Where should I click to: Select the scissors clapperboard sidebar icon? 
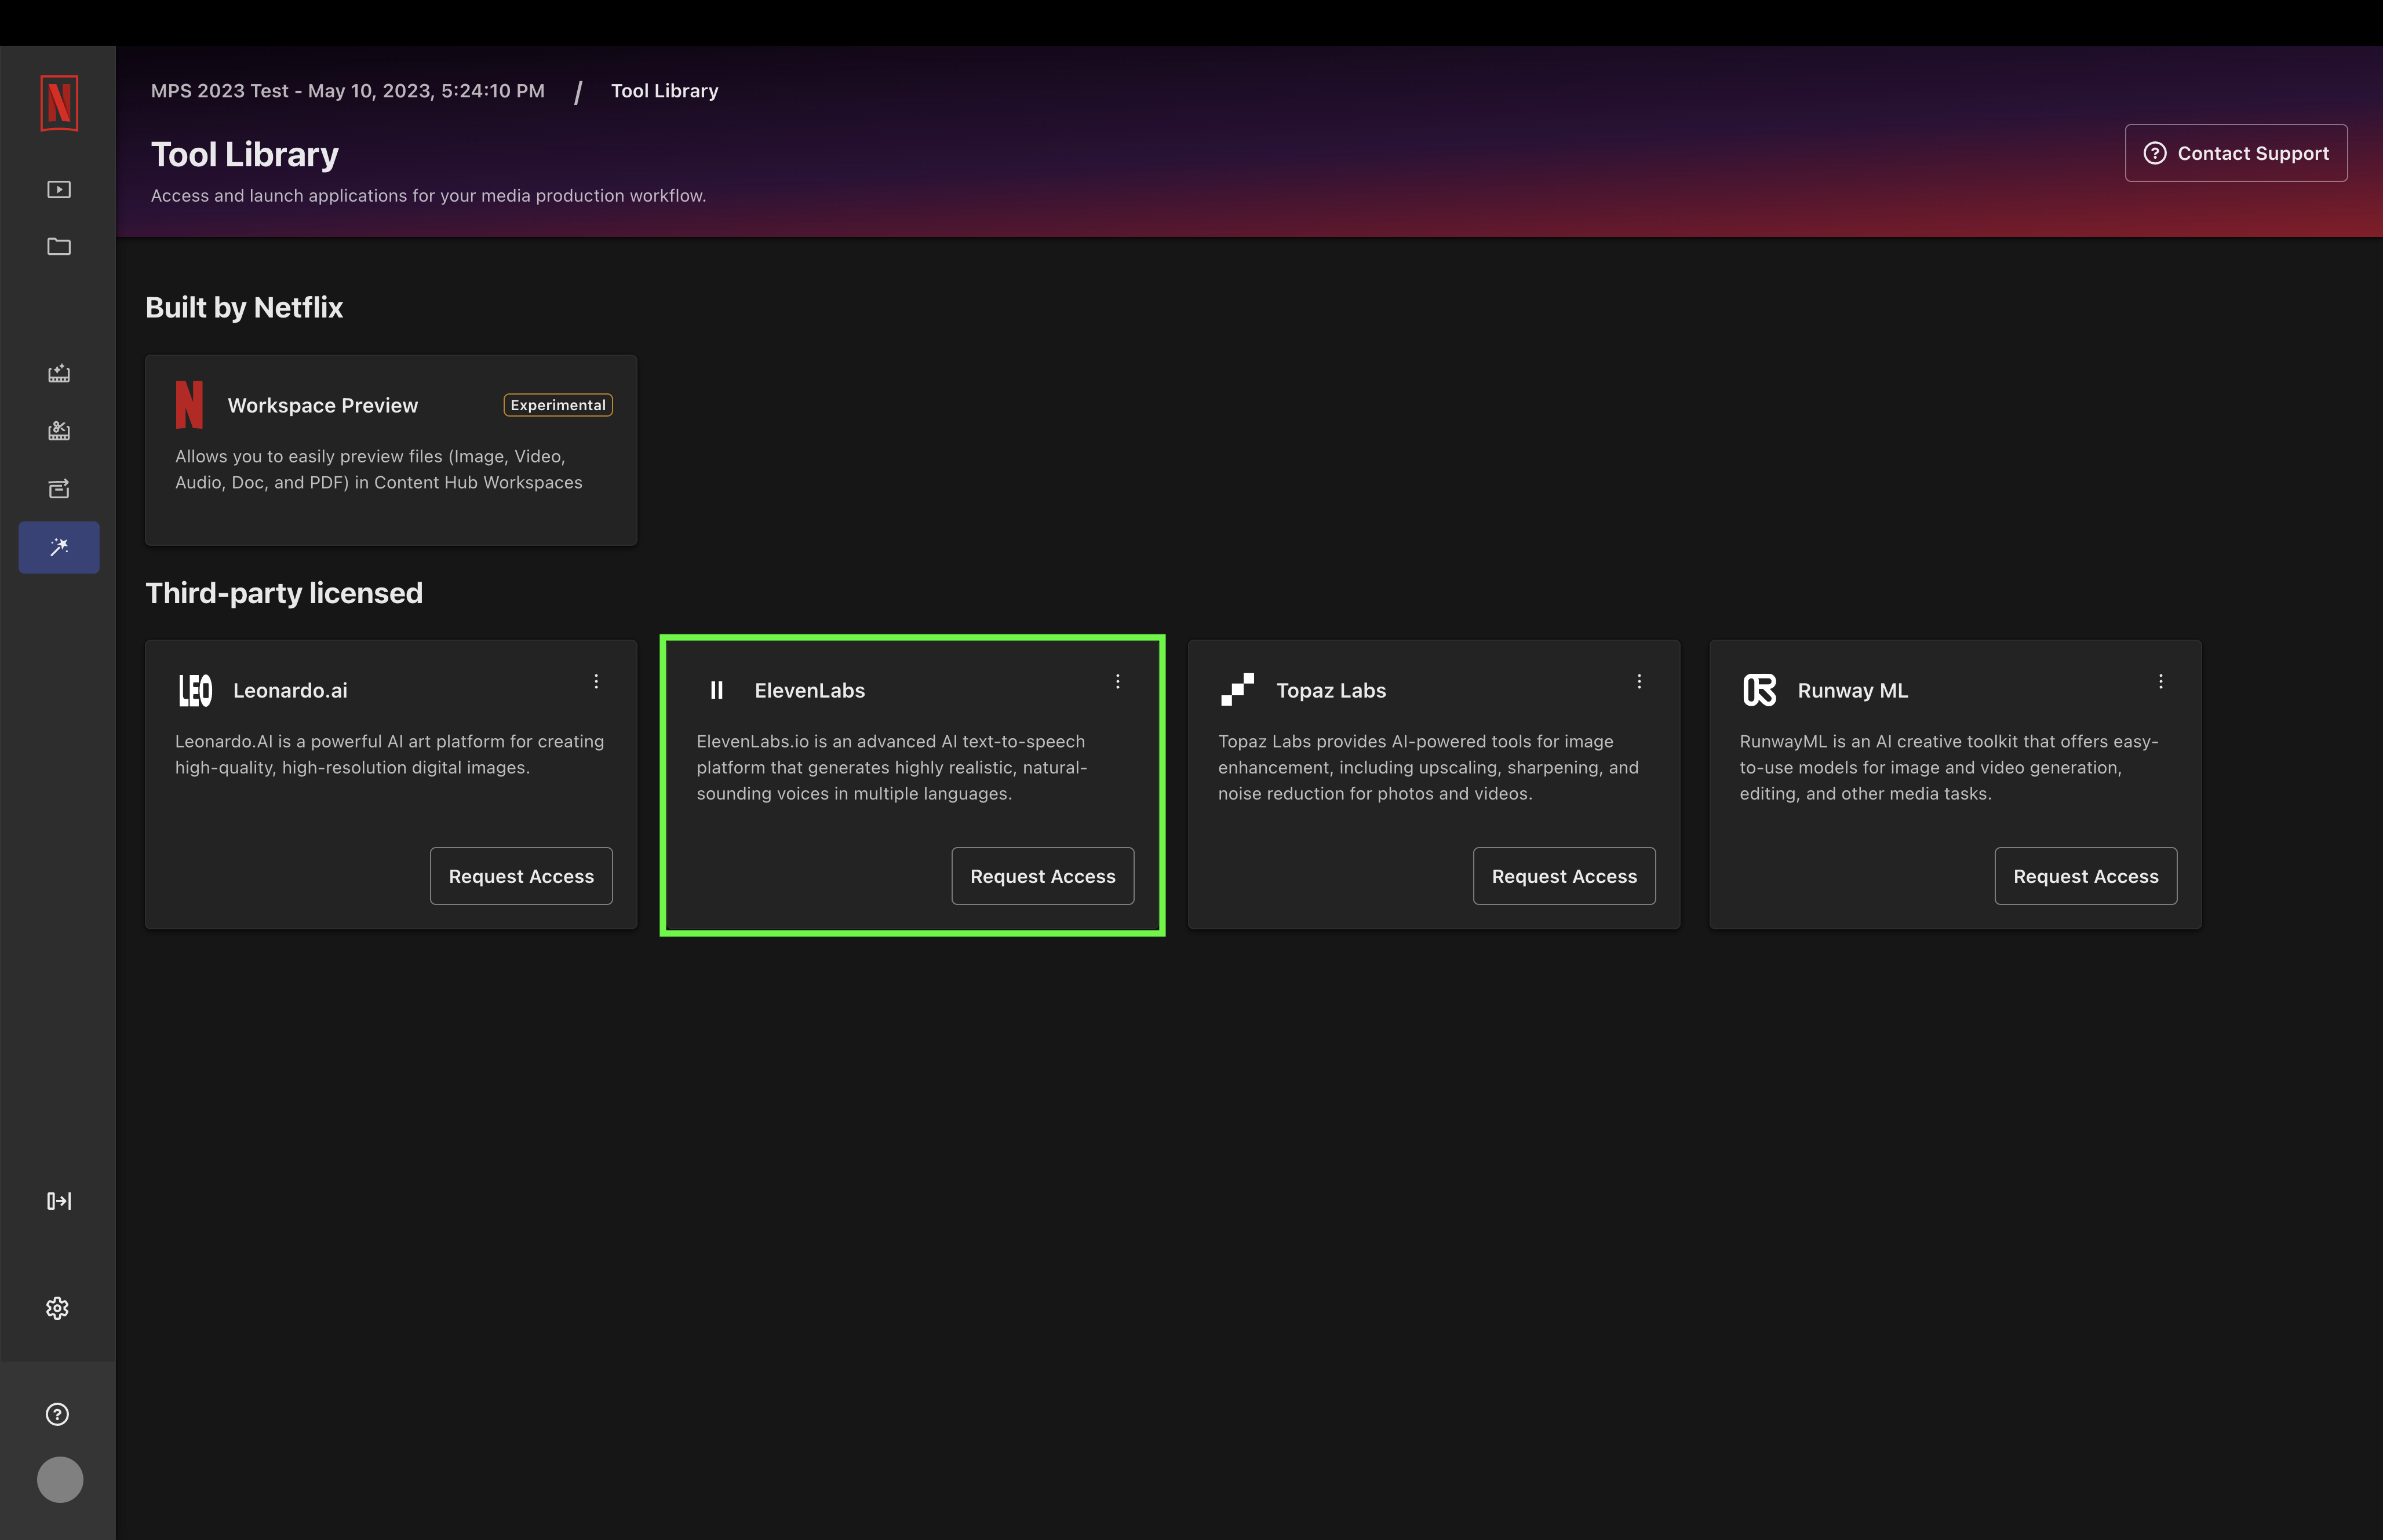59,431
